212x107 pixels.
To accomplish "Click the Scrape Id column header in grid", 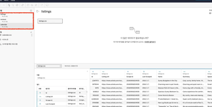I will coord(130,77).
